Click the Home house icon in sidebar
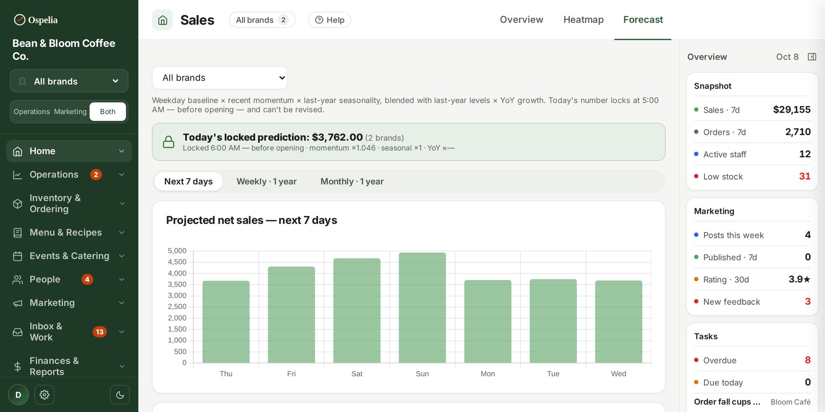 pos(18,151)
